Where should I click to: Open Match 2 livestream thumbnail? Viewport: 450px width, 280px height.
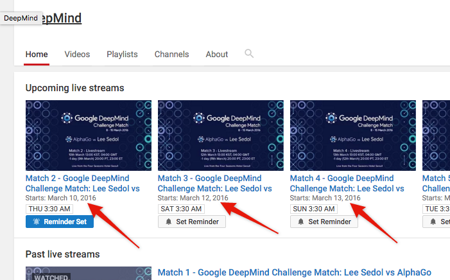coord(89,136)
